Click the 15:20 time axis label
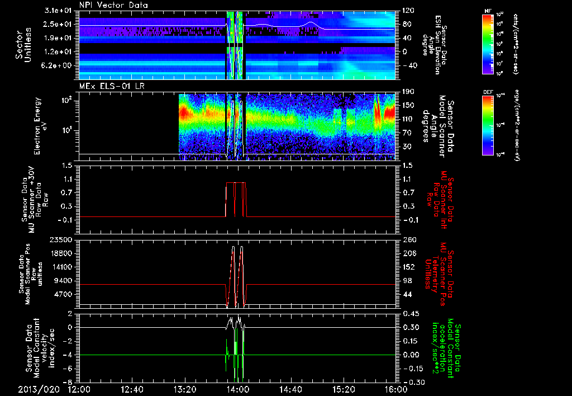This screenshot has width=572, height=396. pos(344,389)
